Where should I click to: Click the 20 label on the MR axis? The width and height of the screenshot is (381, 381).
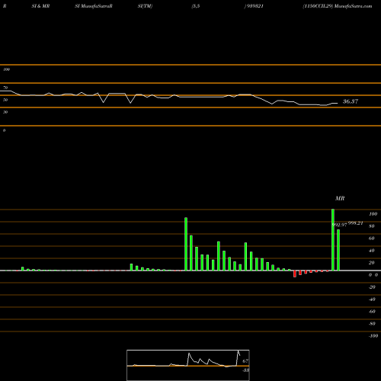371,263
